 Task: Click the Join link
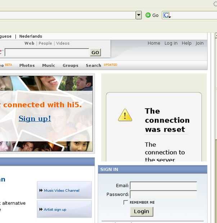click(x=199, y=43)
